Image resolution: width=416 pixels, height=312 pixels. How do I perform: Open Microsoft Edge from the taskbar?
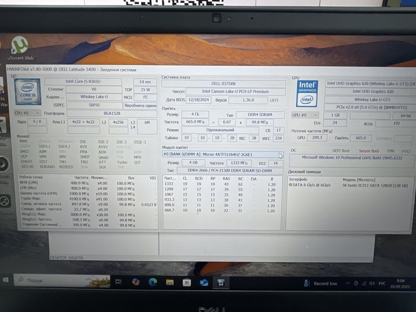(153, 282)
